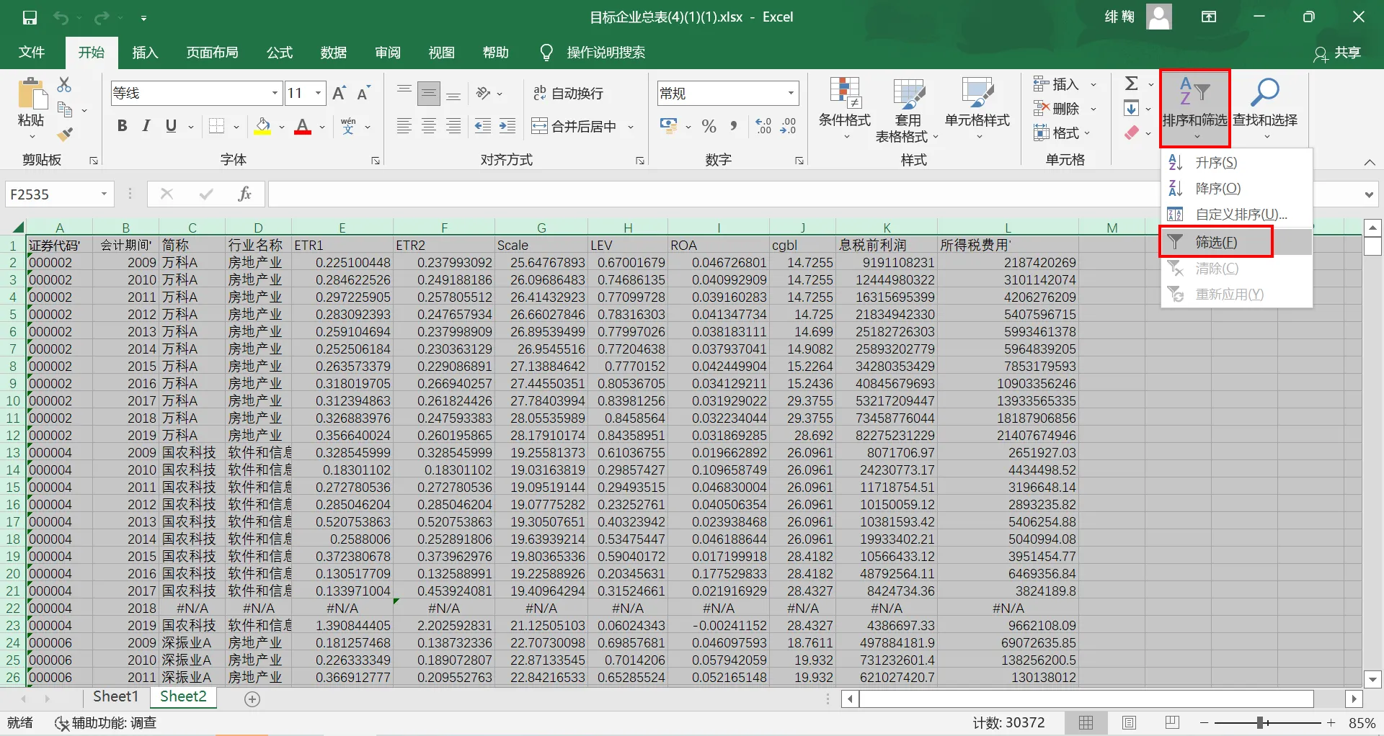Image resolution: width=1384 pixels, height=736 pixels.
Task: Click the yellow fill color button
Action: pyautogui.click(x=263, y=127)
